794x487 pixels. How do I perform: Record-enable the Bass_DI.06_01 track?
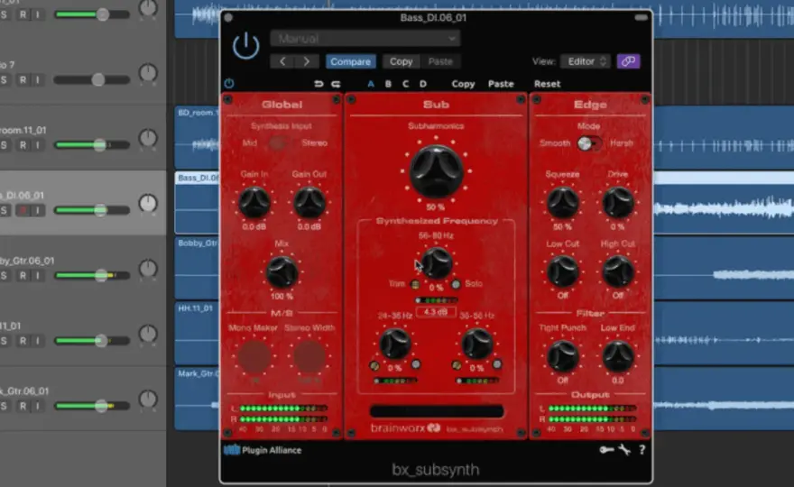(23, 210)
